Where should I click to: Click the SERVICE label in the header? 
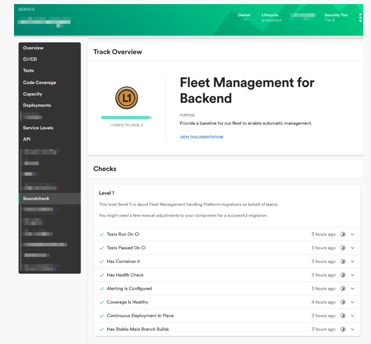click(x=27, y=9)
